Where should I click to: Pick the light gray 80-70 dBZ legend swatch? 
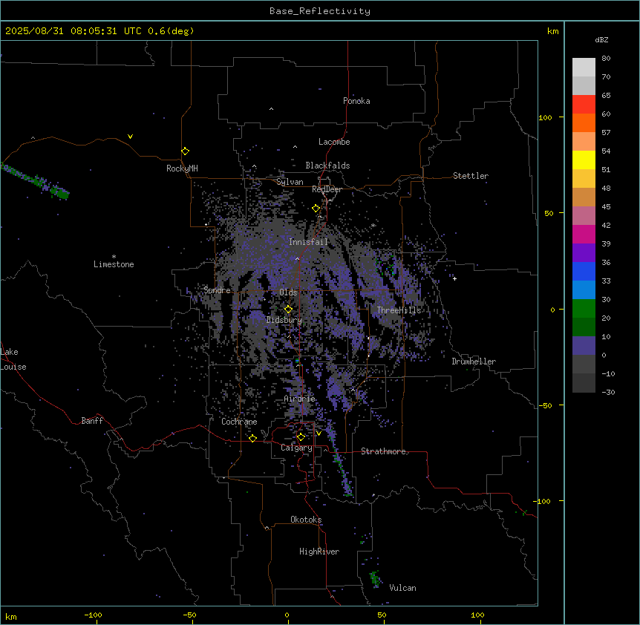coord(584,68)
